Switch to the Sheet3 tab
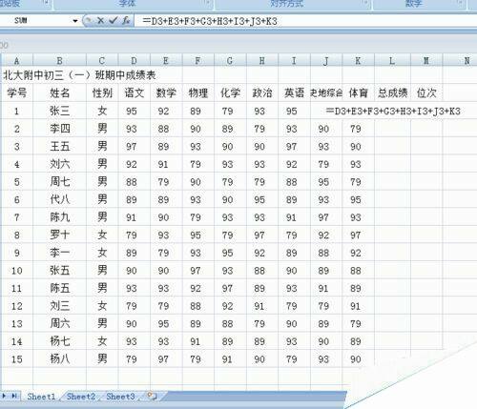Viewport: 477px width, 409px height. [120, 397]
